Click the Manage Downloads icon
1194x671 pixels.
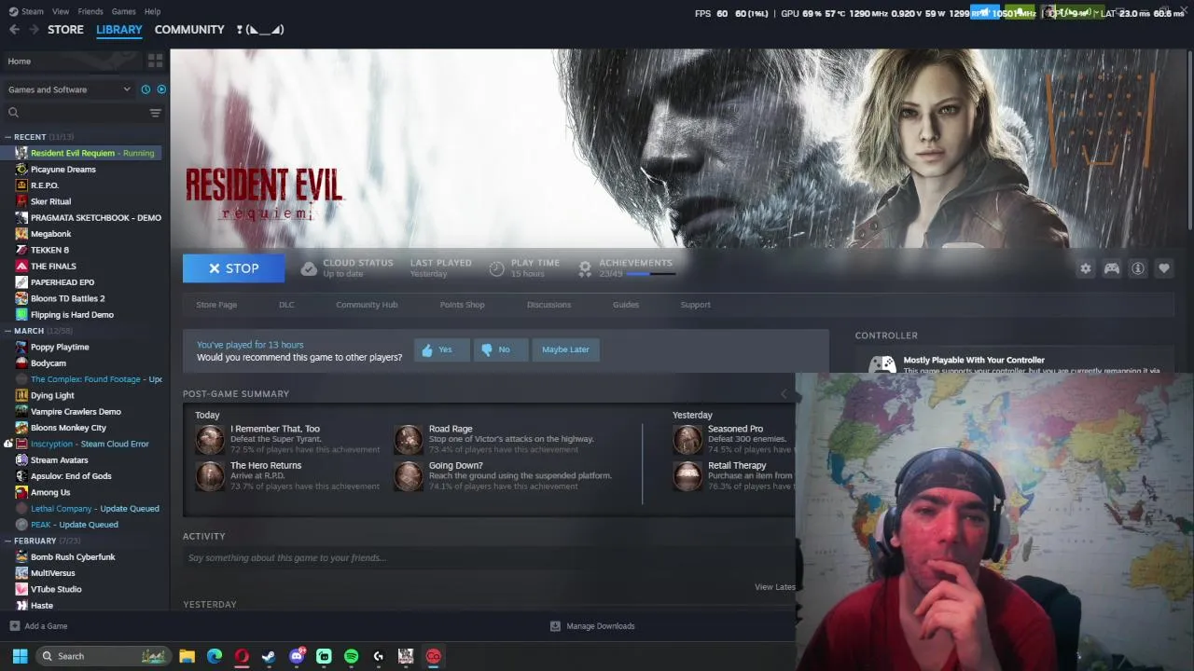coord(555,626)
